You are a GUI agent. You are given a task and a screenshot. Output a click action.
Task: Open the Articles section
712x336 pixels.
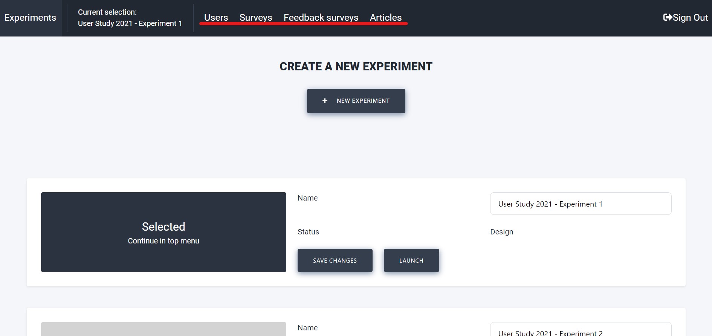[386, 18]
